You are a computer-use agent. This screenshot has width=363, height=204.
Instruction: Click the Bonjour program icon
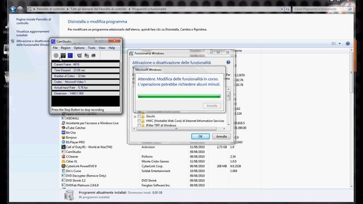coord(64,137)
